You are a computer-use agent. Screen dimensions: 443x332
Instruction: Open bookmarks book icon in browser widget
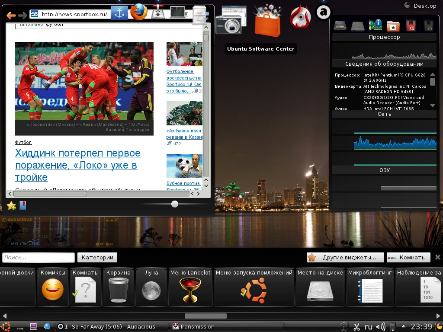[x=22, y=205]
